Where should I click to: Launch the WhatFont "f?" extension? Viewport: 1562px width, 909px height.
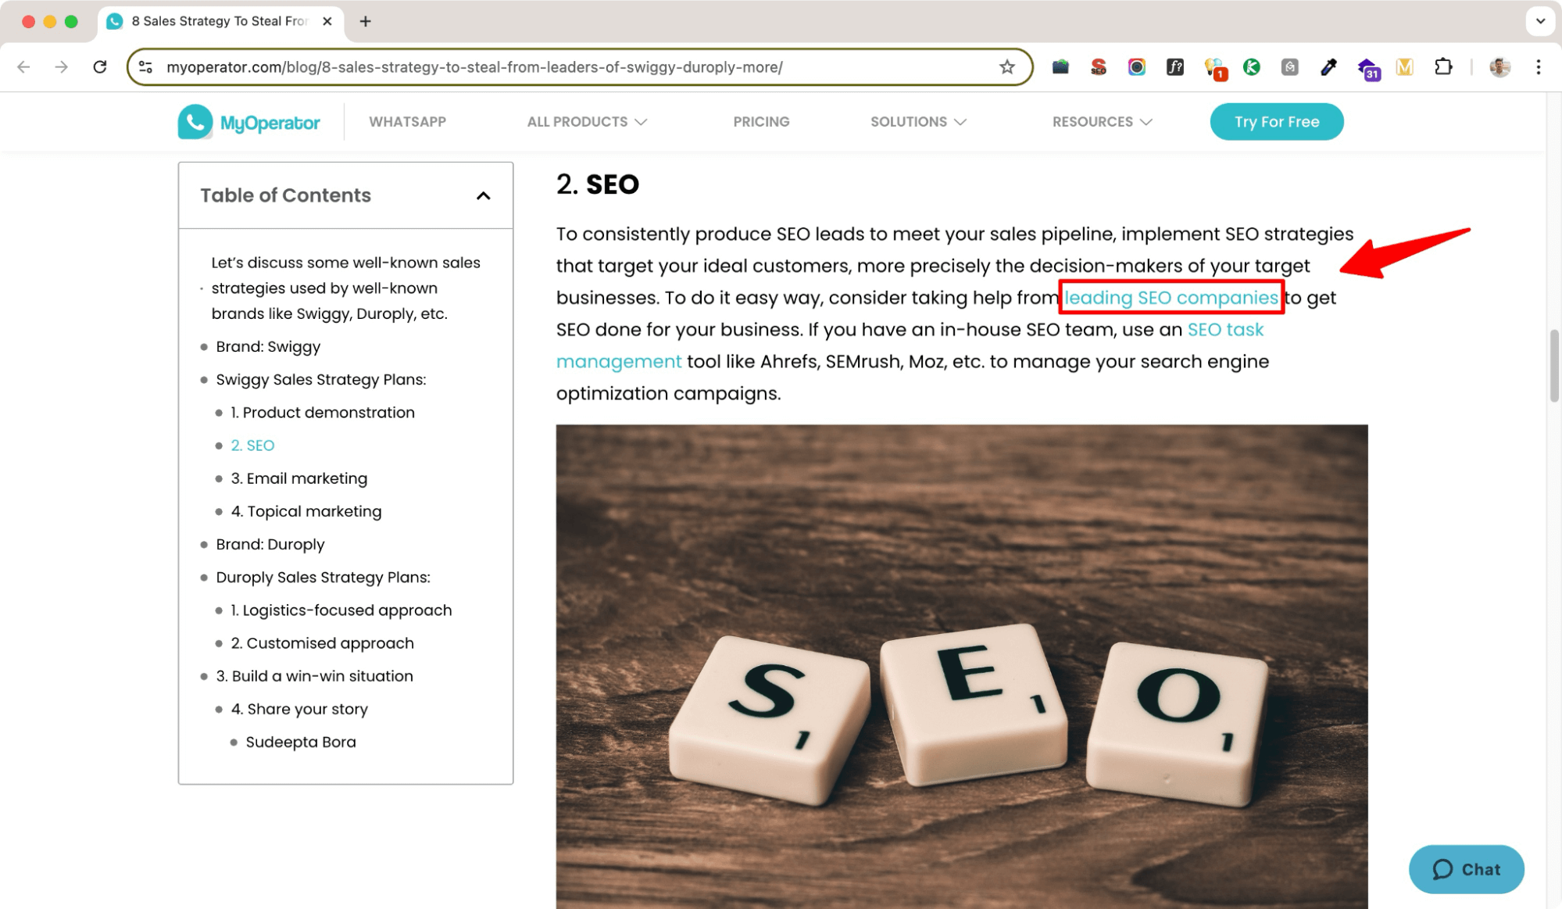1175,67
